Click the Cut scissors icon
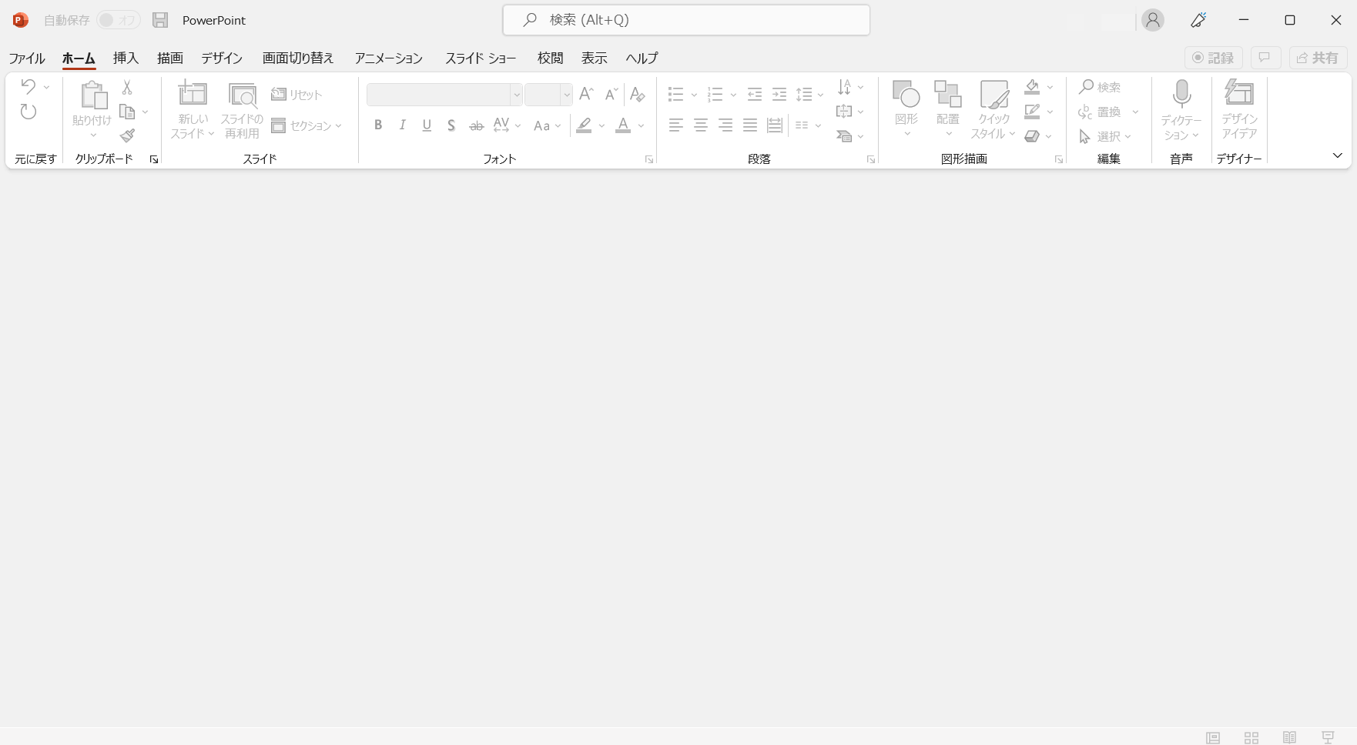Viewport: 1357px width, 745px height. pos(127,87)
